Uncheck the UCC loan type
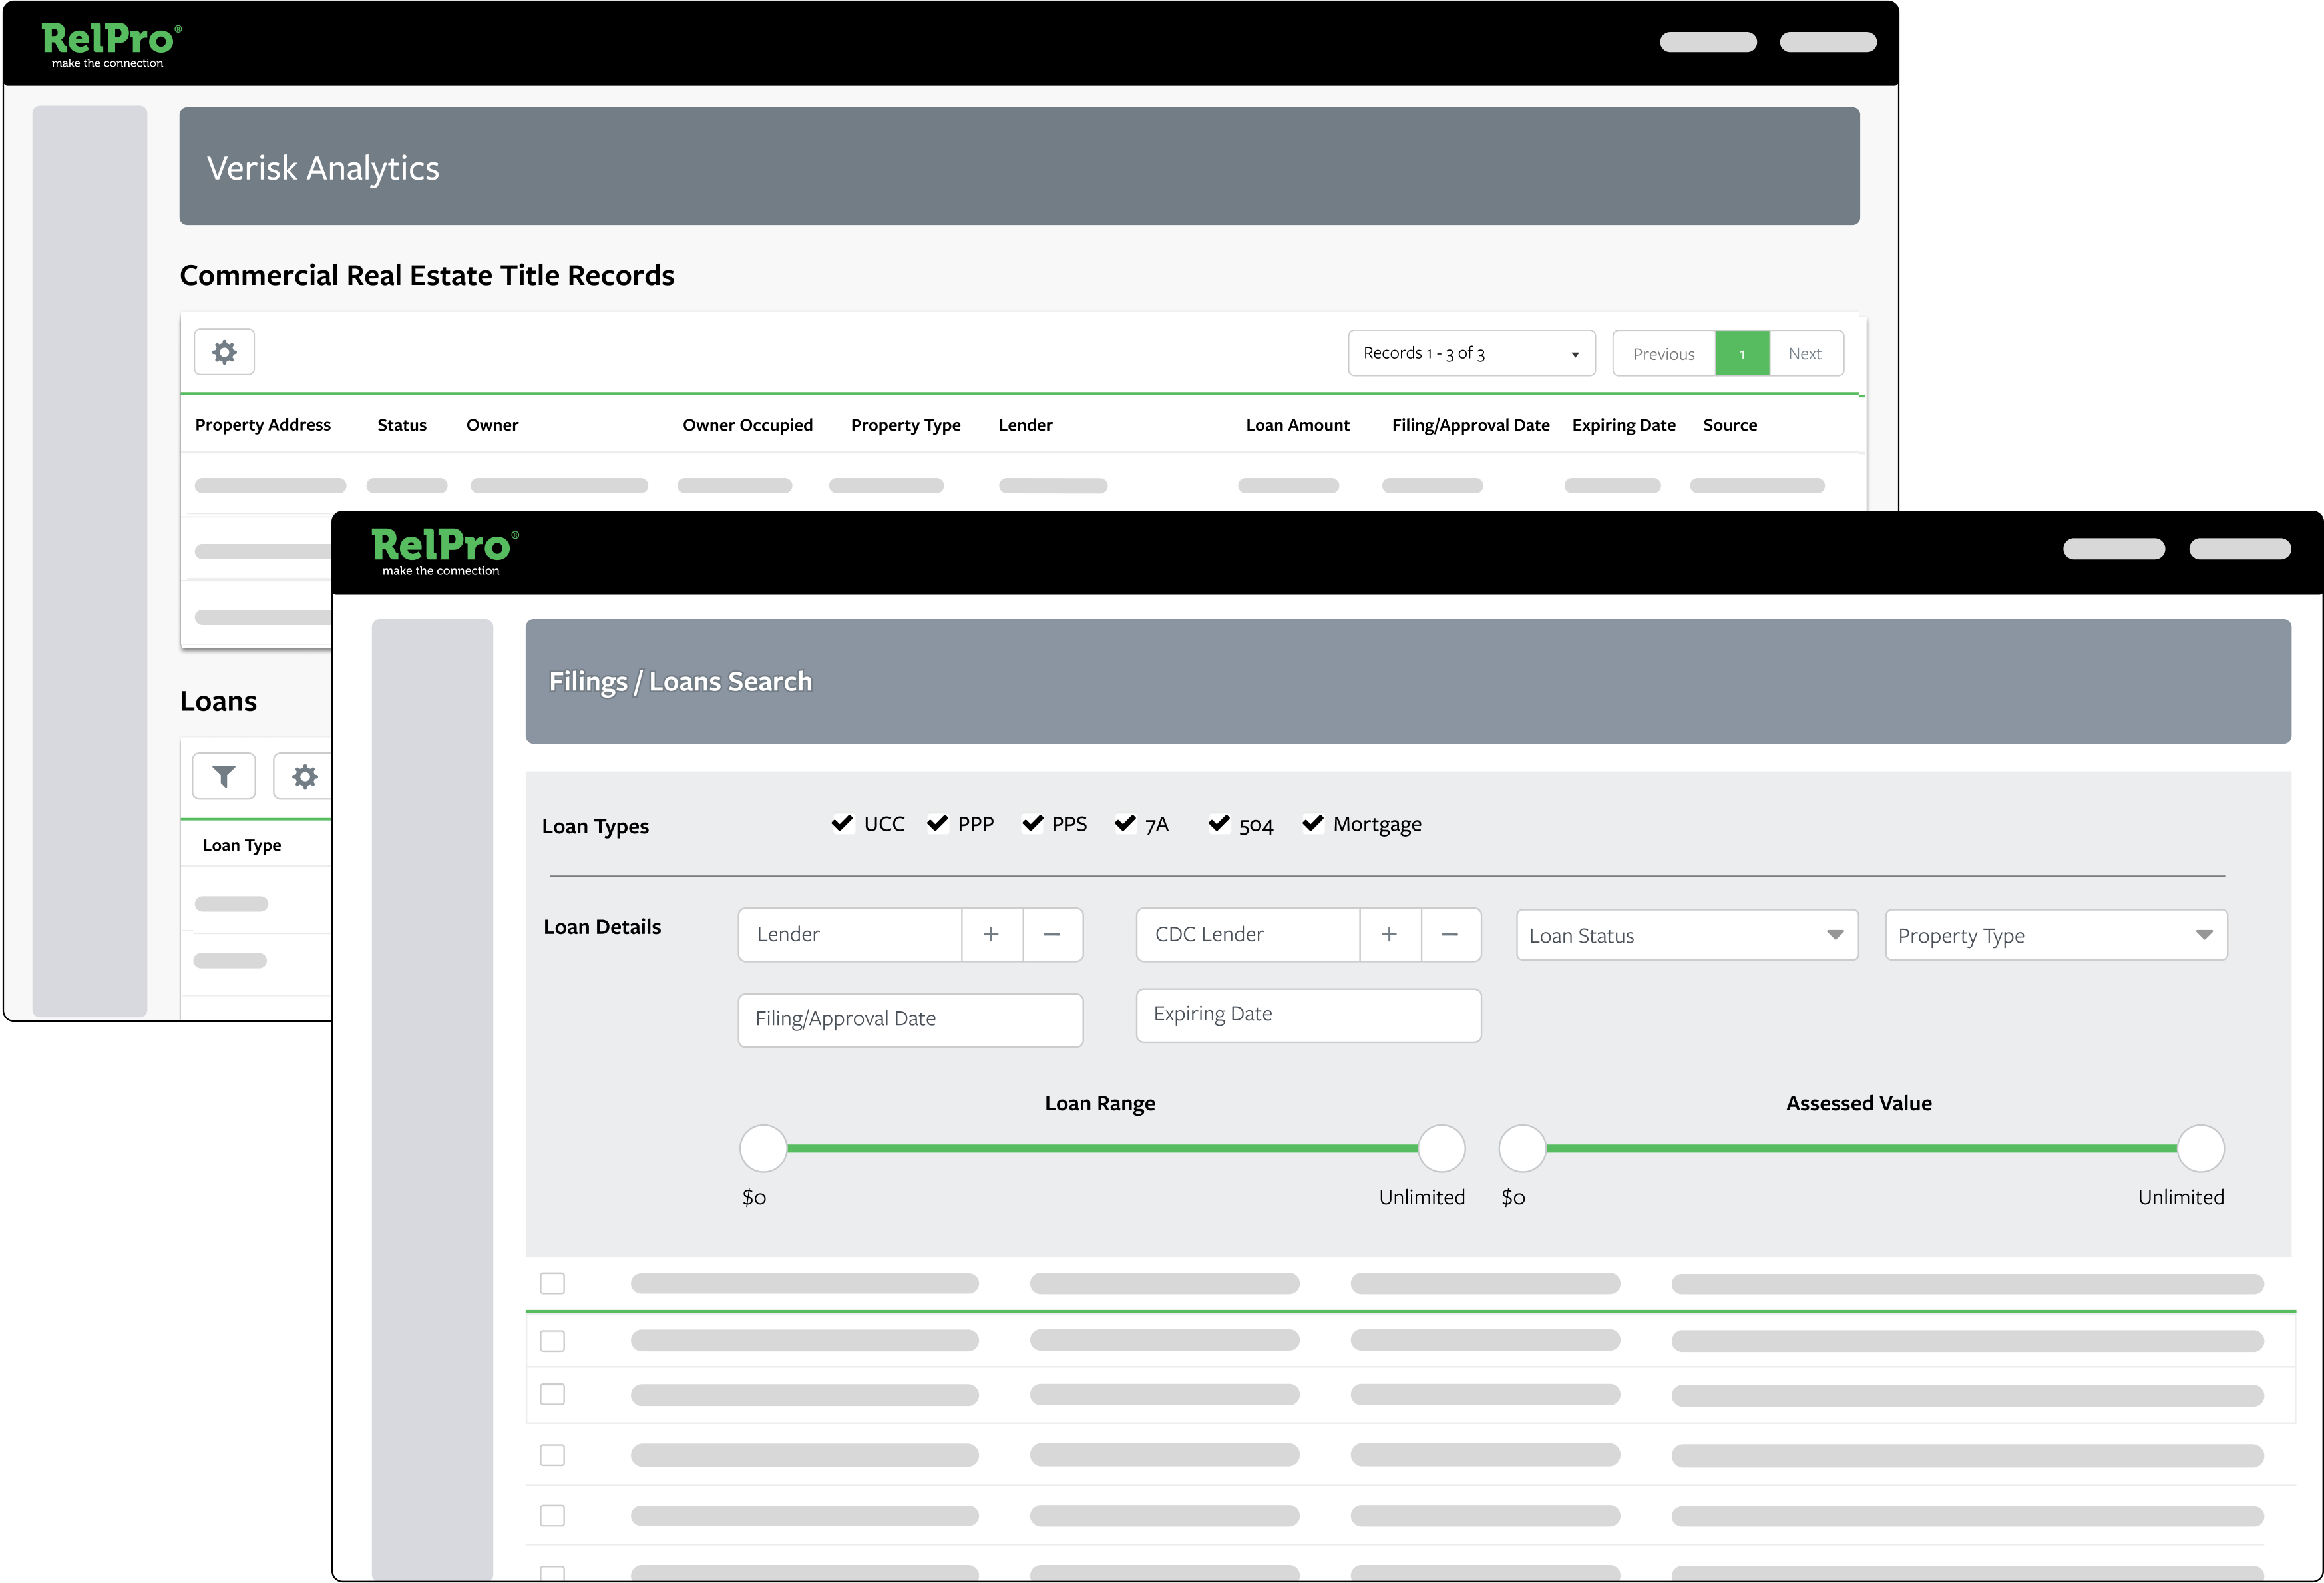The height and width of the screenshot is (1583, 2324). click(842, 823)
